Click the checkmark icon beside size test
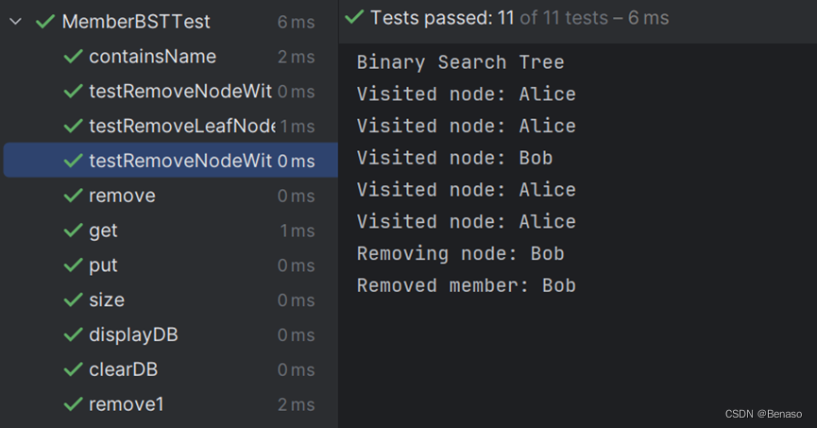Image resolution: width=817 pixels, height=428 pixels. pos(73,300)
